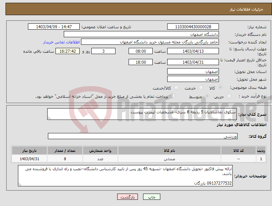
Task: Click the کد کالا column header
Action: point(238,151)
